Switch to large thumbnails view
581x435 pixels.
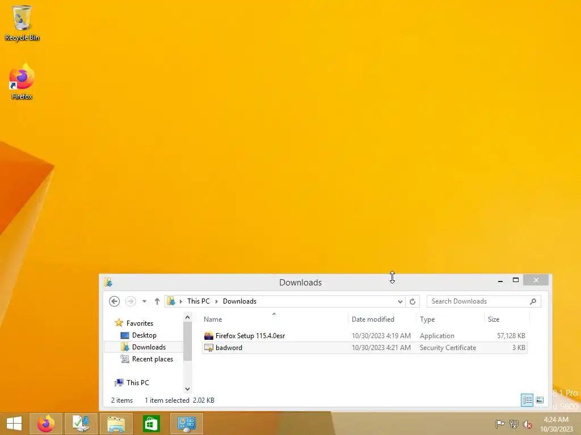(x=540, y=400)
